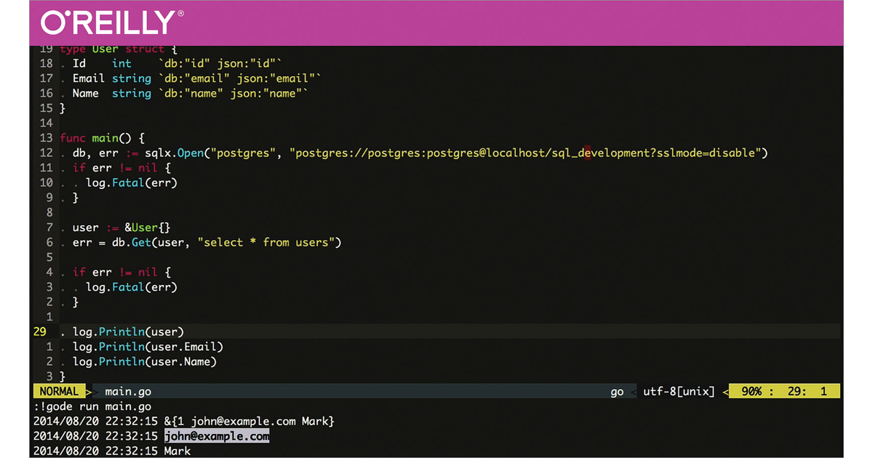The width and height of the screenshot is (873, 458).
Task: Click first log.Fatal(err) on line 10
Action: pyautogui.click(x=132, y=183)
